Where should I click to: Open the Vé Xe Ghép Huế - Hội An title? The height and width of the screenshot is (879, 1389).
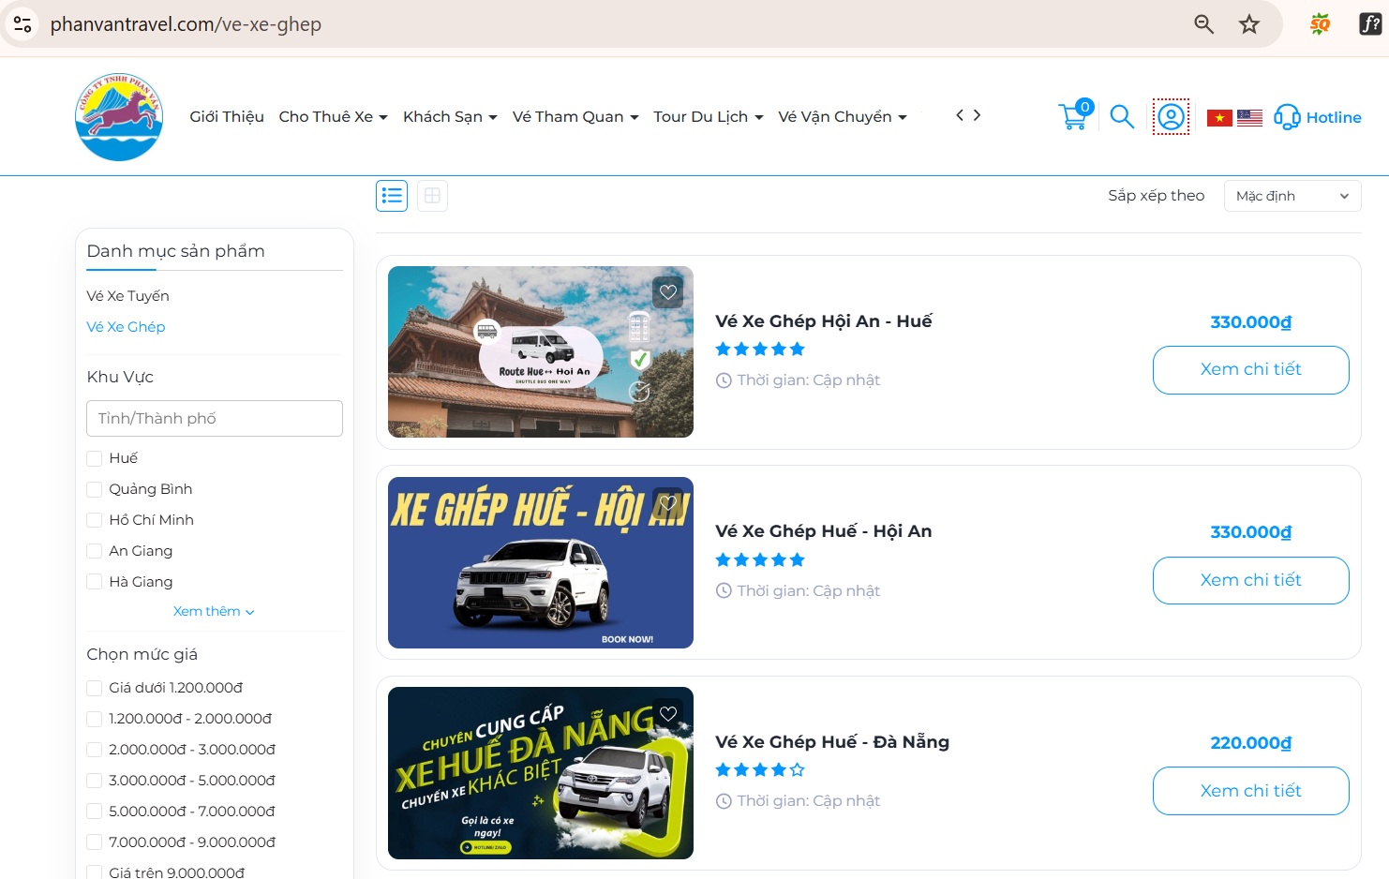tap(824, 531)
